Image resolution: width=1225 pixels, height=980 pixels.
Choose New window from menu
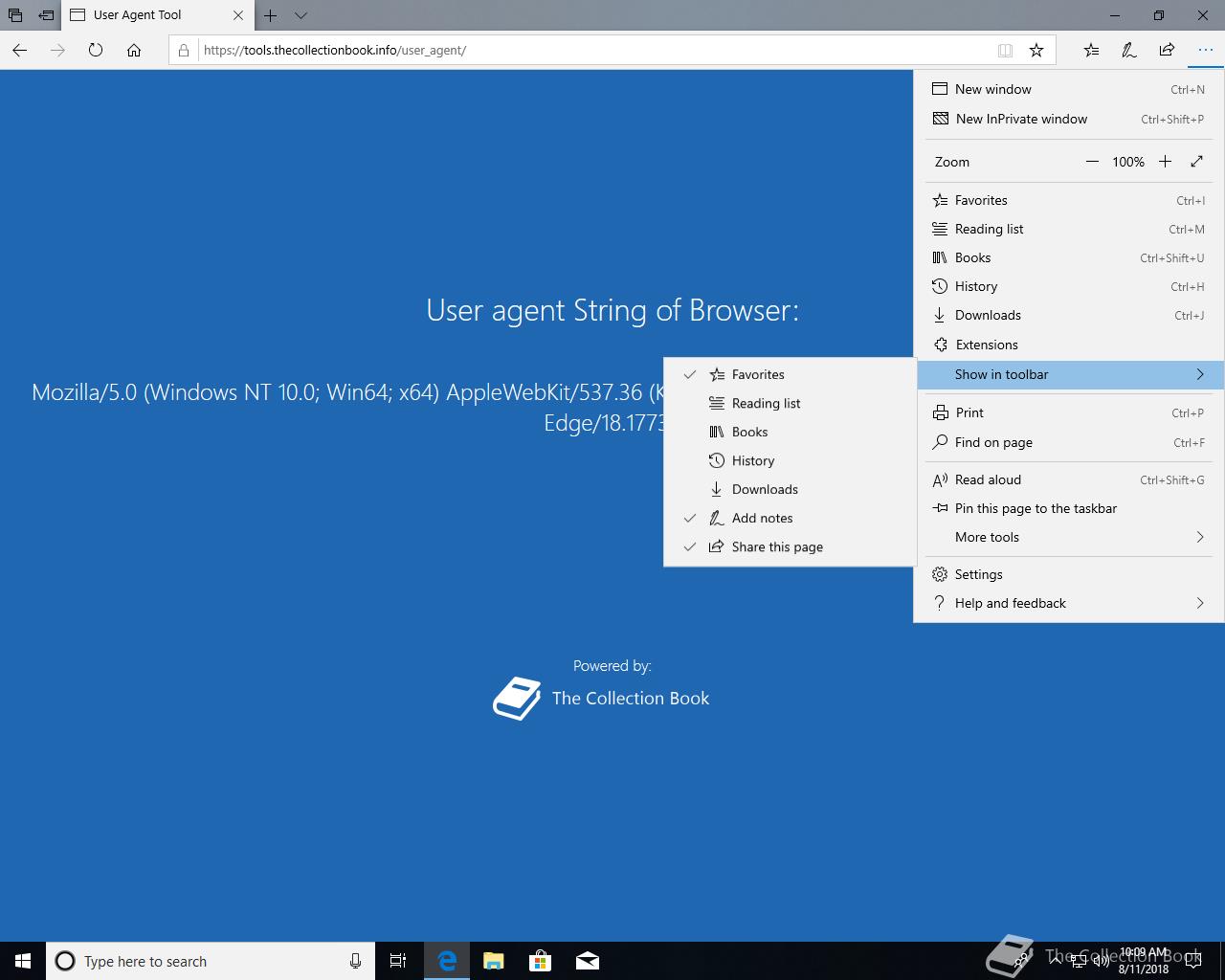click(1068, 89)
